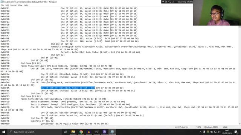This screenshot has width=241, height=135.
Task: Click 'ANSI' encoding in status bar
Action: click(225, 127)
